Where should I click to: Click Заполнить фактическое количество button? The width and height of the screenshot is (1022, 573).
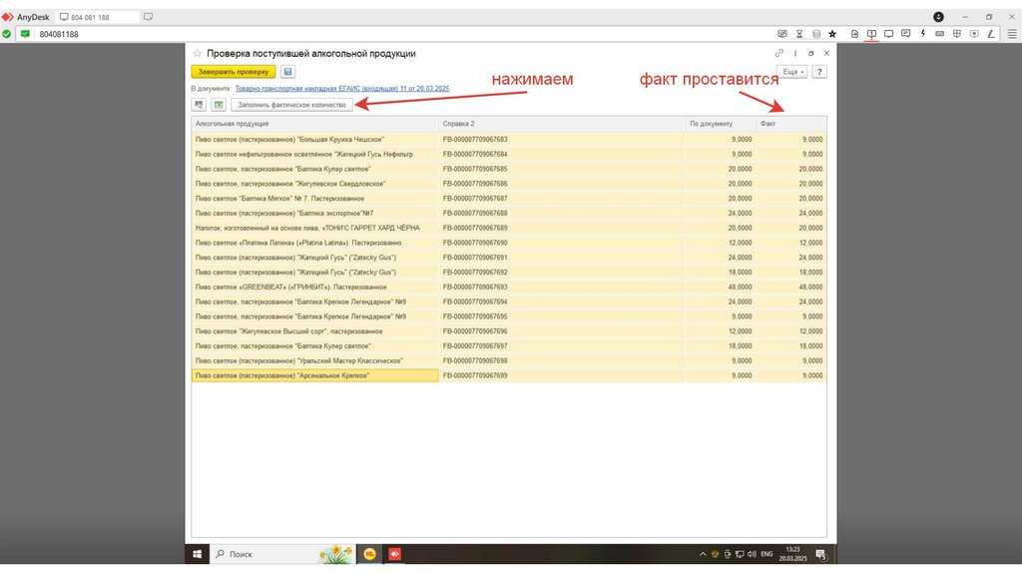[290, 104]
